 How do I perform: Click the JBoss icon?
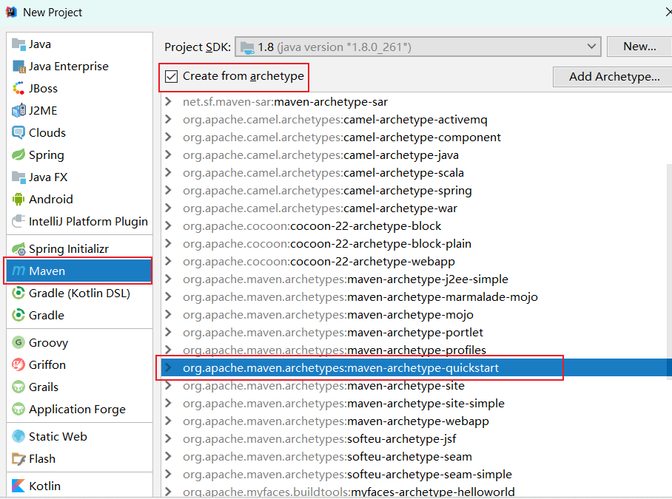tap(19, 89)
